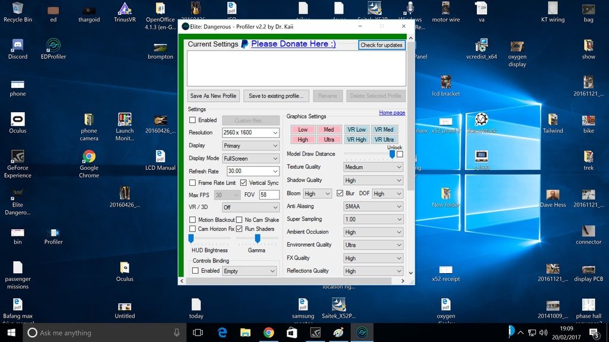
Task: Open Windows Store from the taskbar
Action: [x=292, y=332]
